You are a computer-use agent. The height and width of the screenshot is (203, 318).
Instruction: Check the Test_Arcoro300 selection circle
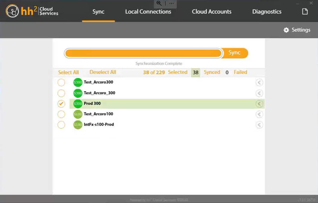click(61, 82)
